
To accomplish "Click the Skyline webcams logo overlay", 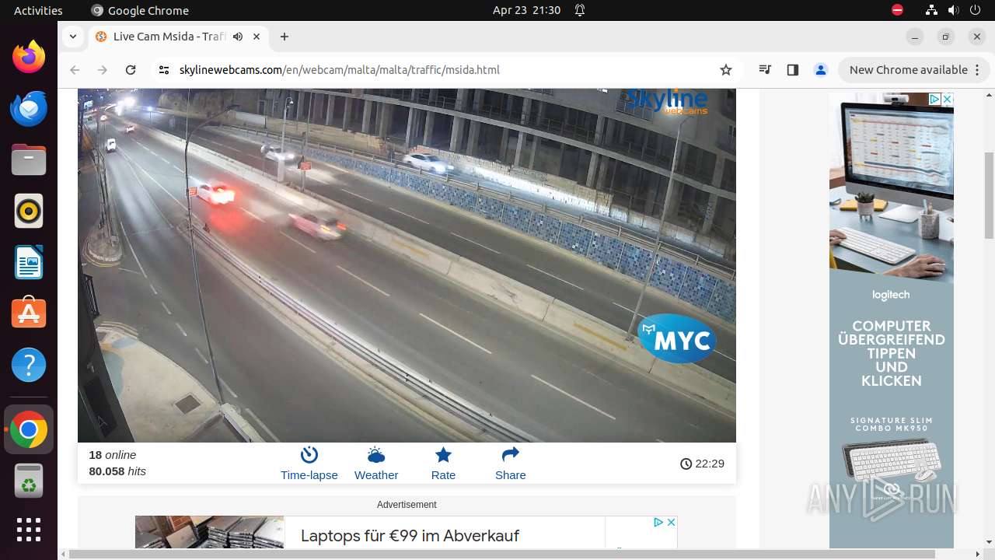I will tap(667, 101).
